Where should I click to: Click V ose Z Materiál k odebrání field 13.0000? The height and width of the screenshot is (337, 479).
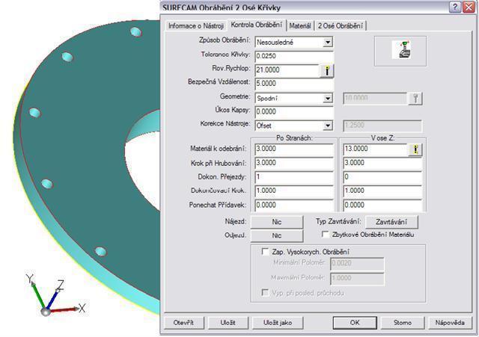tap(376, 149)
